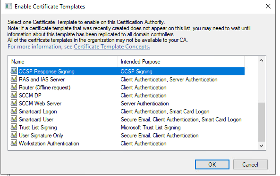The width and height of the screenshot is (280, 176).
Task: Sort by the Intended Purpose column header
Action: coord(181,62)
